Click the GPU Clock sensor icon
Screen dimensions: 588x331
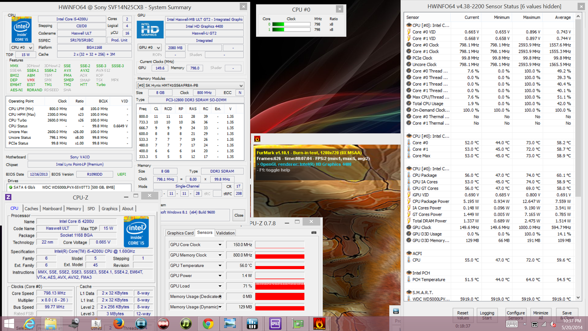409,227
